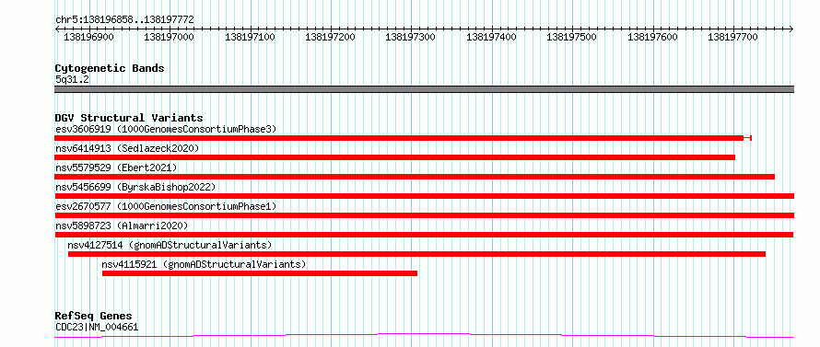
Task: Select ruler tick label 138197100
Action: (x=250, y=37)
